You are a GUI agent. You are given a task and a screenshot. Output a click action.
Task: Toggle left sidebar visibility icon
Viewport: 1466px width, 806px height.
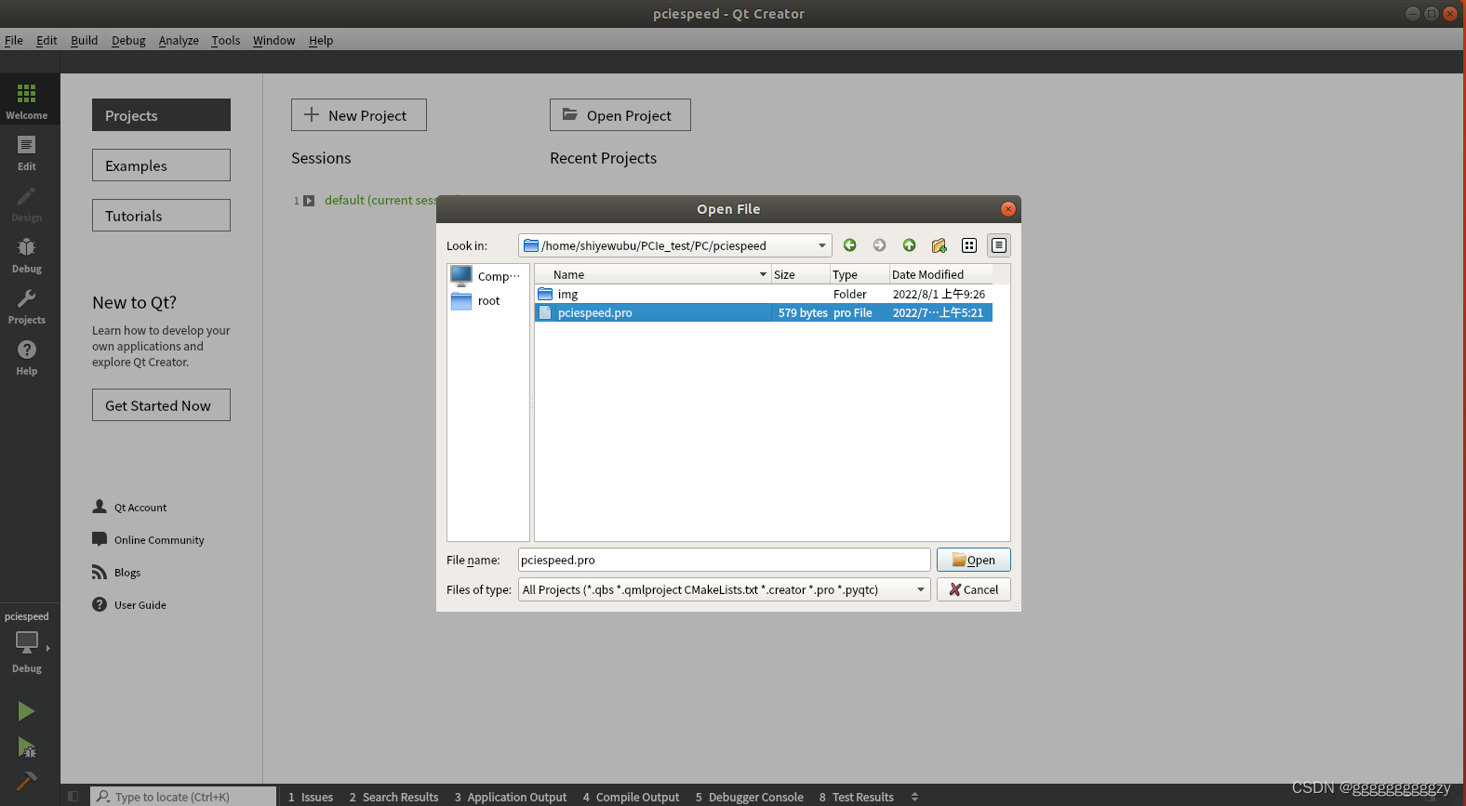(x=73, y=797)
